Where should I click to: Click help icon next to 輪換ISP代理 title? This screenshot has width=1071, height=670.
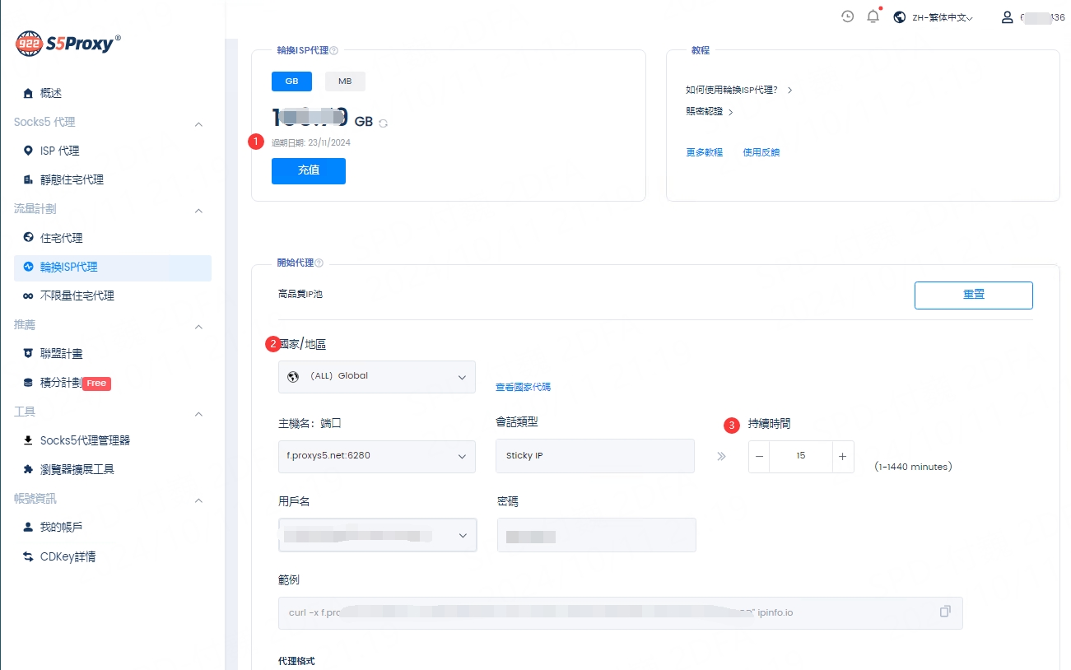[x=333, y=51]
